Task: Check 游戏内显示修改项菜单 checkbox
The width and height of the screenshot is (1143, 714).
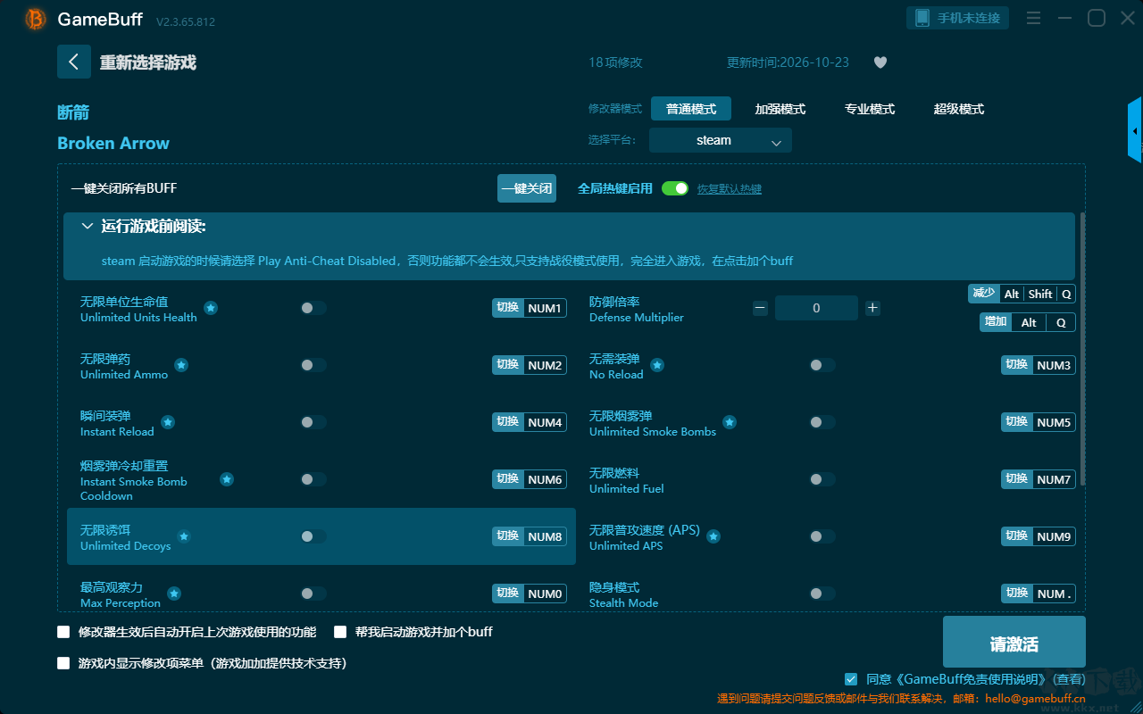Action: coord(63,663)
